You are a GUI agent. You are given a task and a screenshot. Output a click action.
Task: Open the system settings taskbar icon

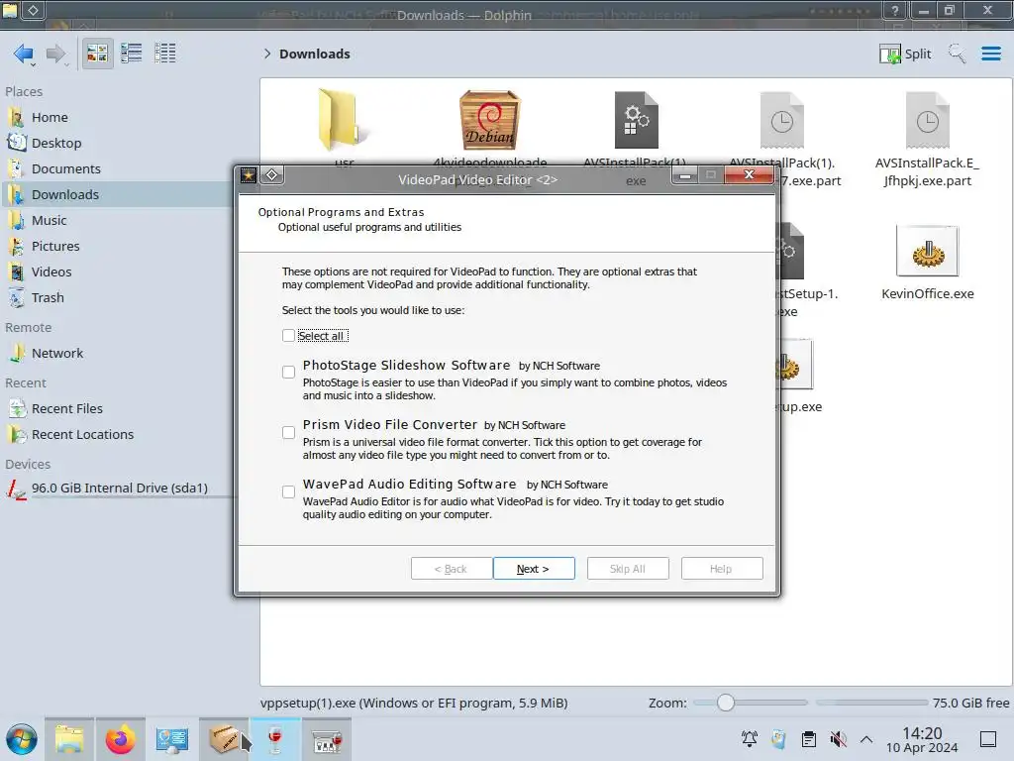[171, 739]
